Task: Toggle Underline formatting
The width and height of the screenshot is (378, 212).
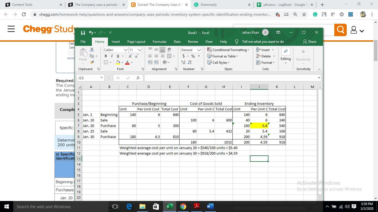Action: click(118, 56)
